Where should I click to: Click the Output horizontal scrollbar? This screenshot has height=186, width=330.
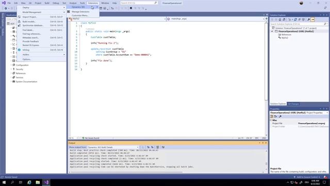126,172
